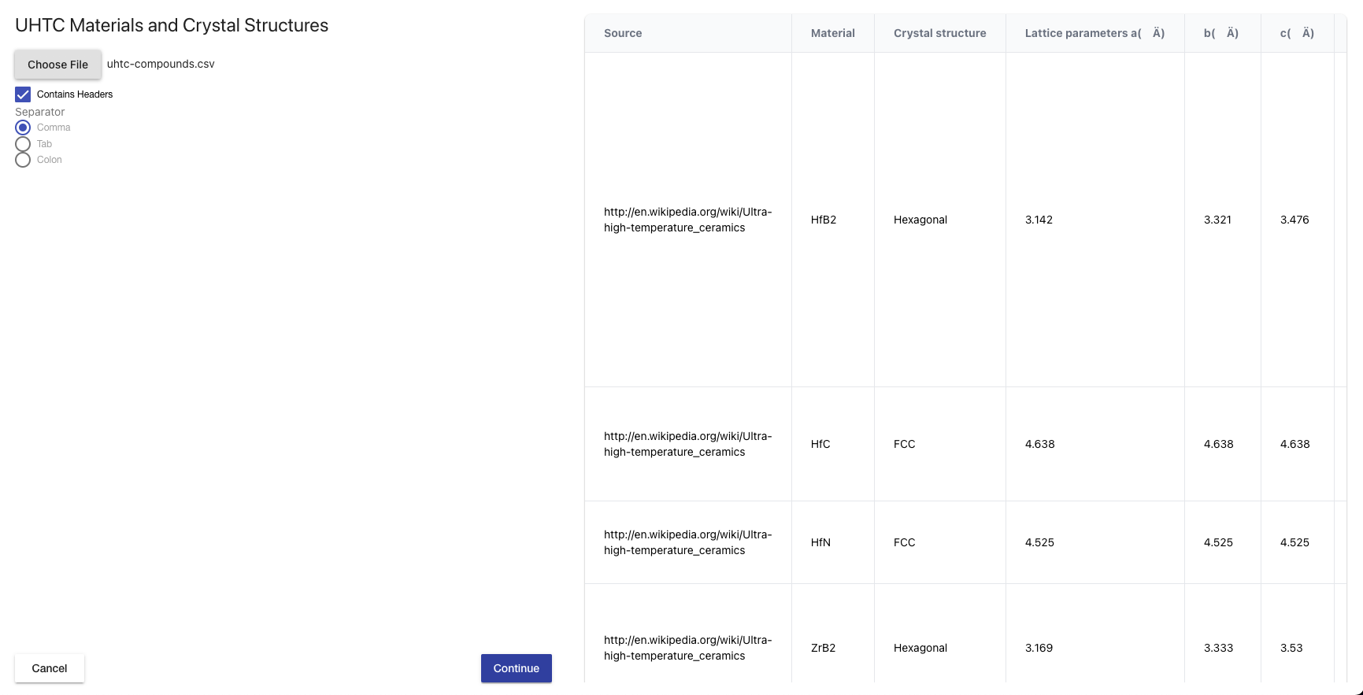
Task: Click lattice value 3.142 in HfB2 row
Action: (1039, 220)
